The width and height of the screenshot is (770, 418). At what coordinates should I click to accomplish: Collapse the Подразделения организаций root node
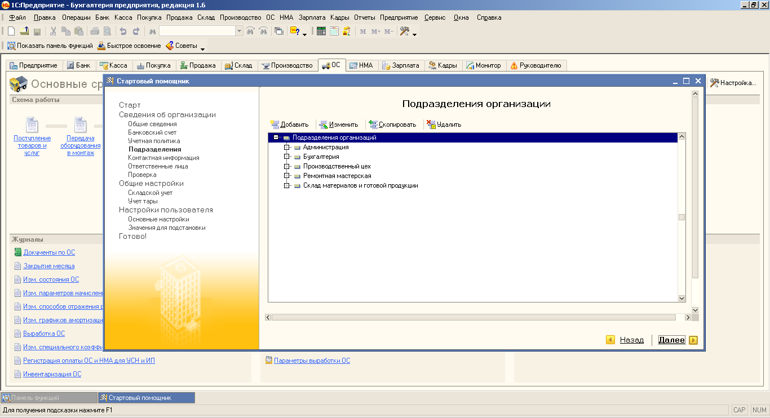276,137
